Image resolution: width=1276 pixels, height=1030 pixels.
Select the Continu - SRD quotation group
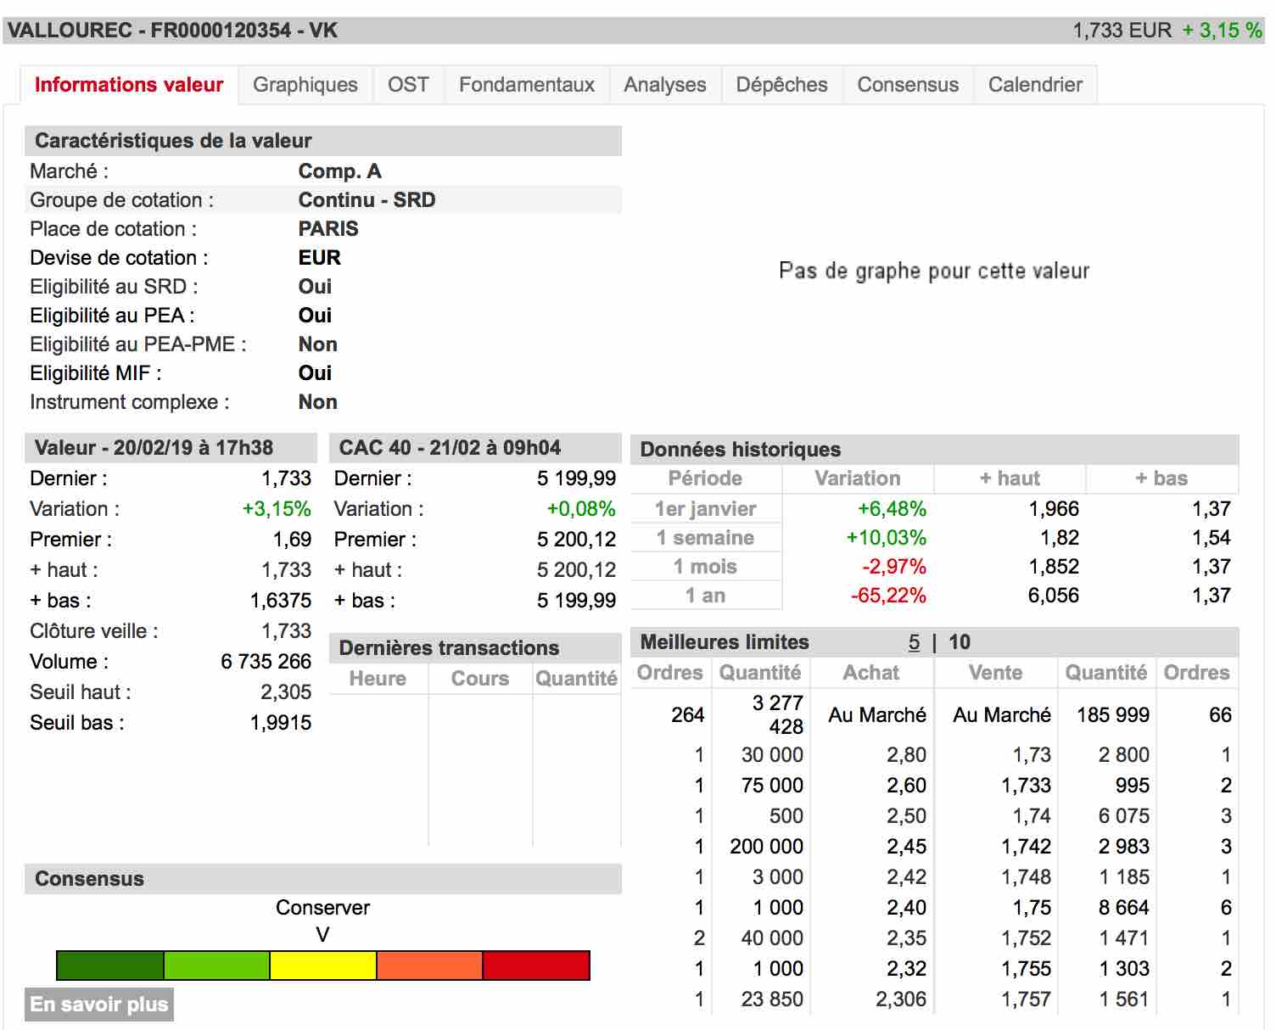pos(367,200)
